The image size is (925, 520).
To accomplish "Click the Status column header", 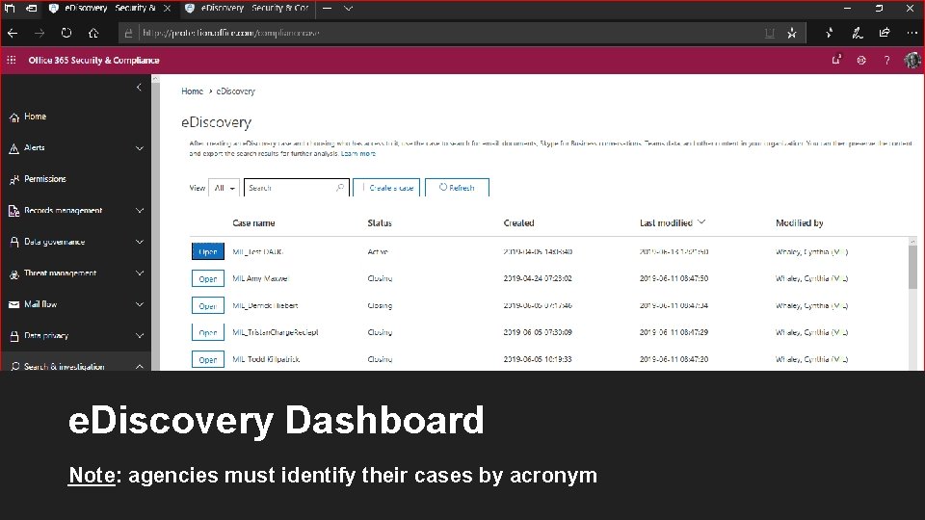I will [x=380, y=222].
